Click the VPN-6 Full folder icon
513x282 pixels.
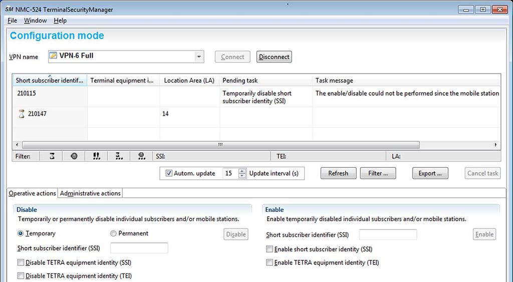pos(53,56)
